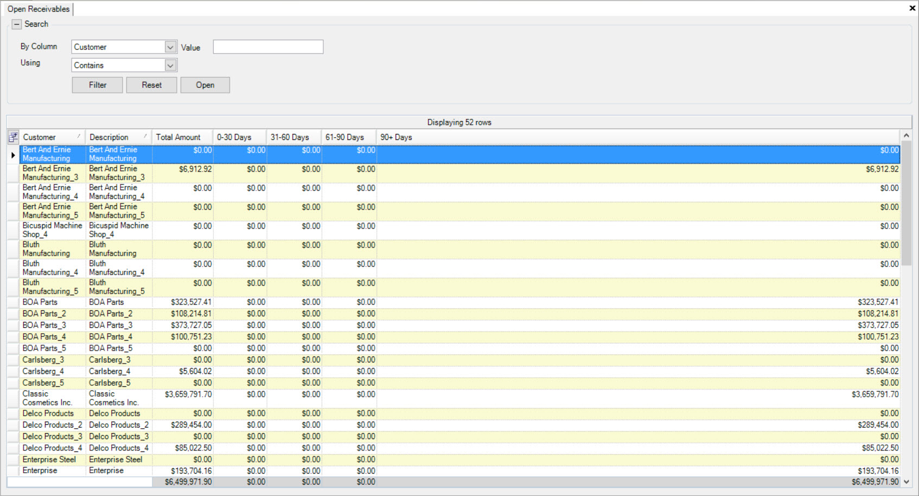
Task: Click the scrollbar up arrow
Action: (x=906, y=136)
